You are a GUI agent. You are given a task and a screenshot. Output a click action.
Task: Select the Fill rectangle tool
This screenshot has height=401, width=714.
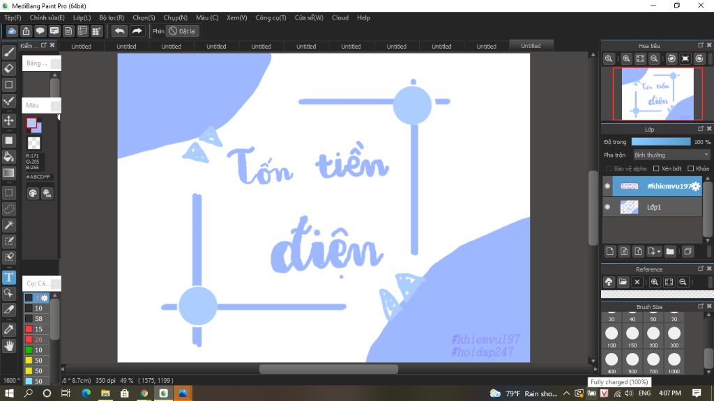pyautogui.click(x=8, y=141)
